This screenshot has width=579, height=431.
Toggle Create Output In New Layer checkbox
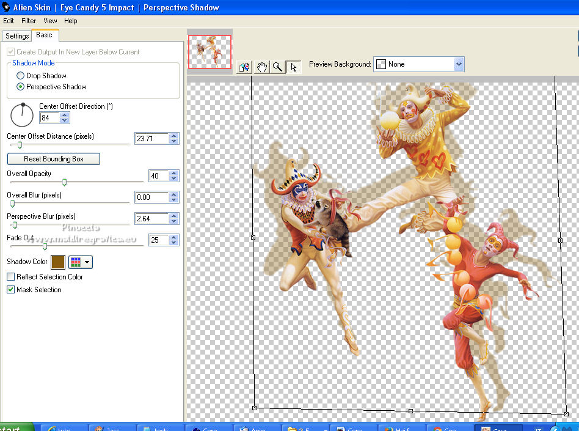[x=11, y=52]
